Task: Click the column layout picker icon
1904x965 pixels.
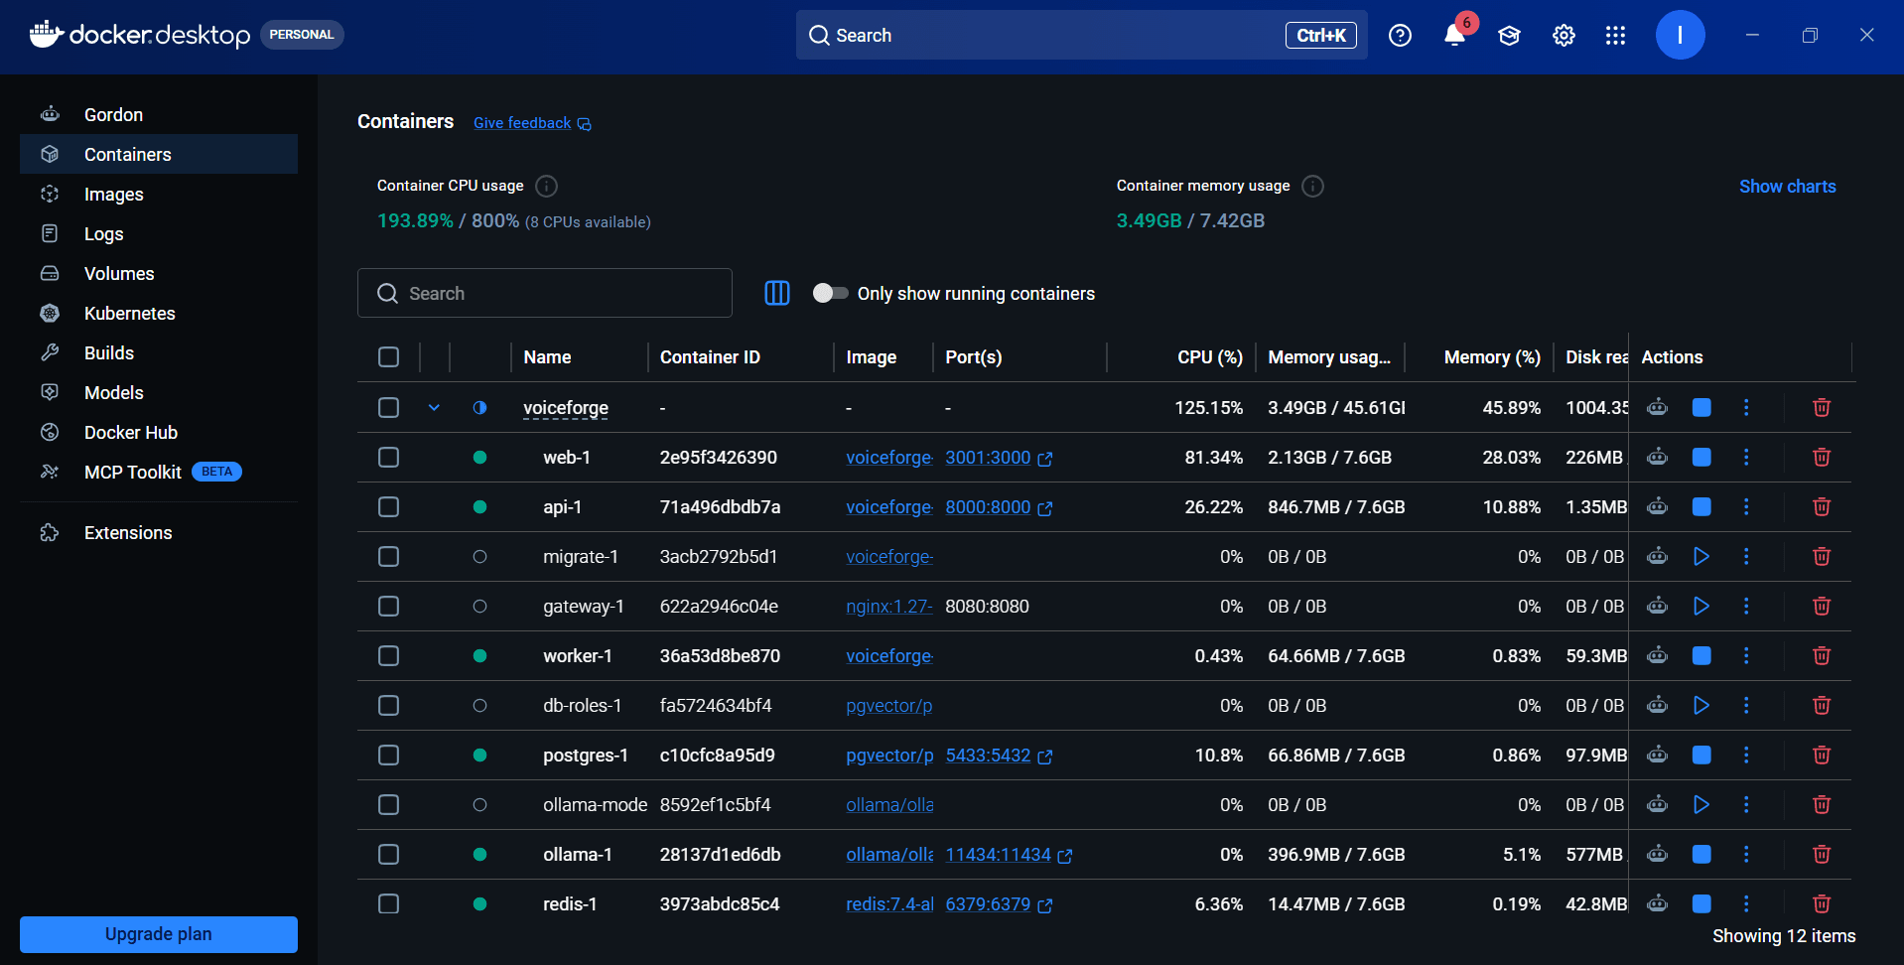Action: pyautogui.click(x=777, y=293)
